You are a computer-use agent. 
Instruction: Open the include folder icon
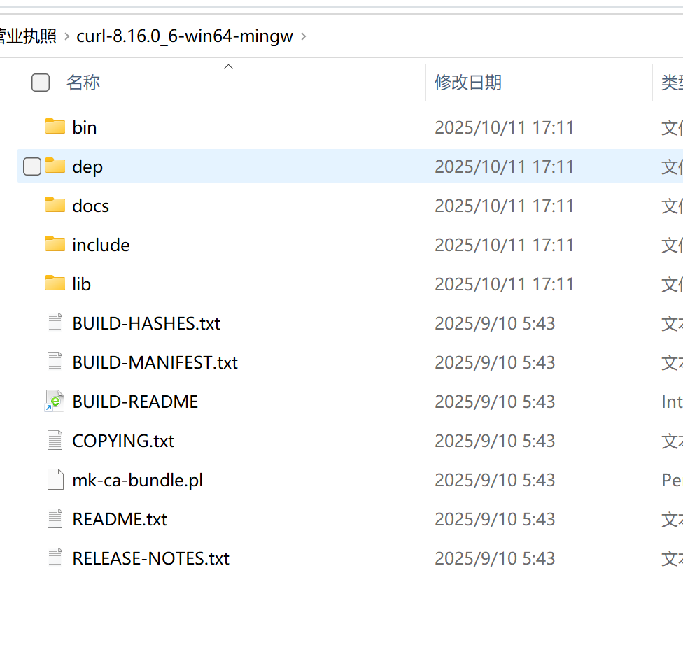pos(55,244)
